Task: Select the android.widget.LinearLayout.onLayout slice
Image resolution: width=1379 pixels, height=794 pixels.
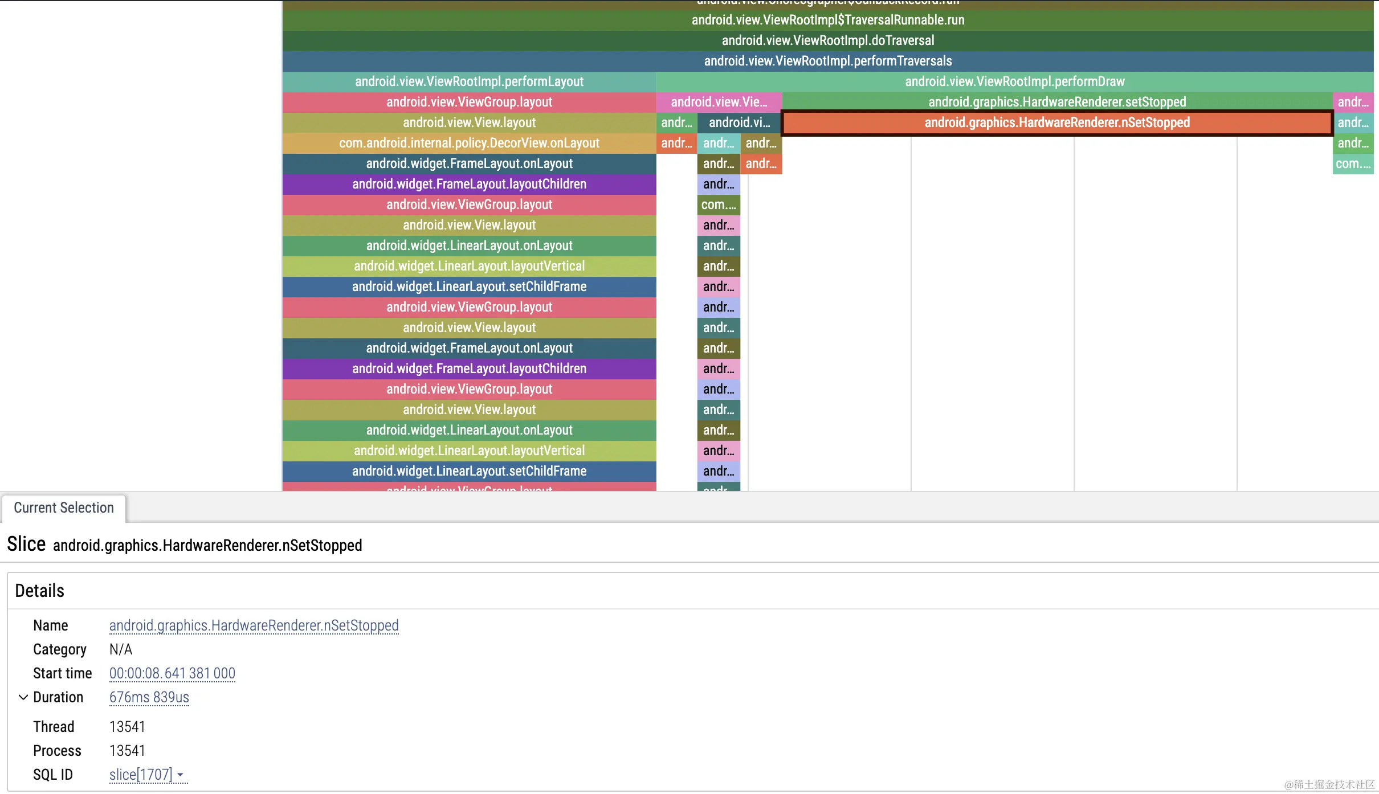Action: tap(468, 245)
